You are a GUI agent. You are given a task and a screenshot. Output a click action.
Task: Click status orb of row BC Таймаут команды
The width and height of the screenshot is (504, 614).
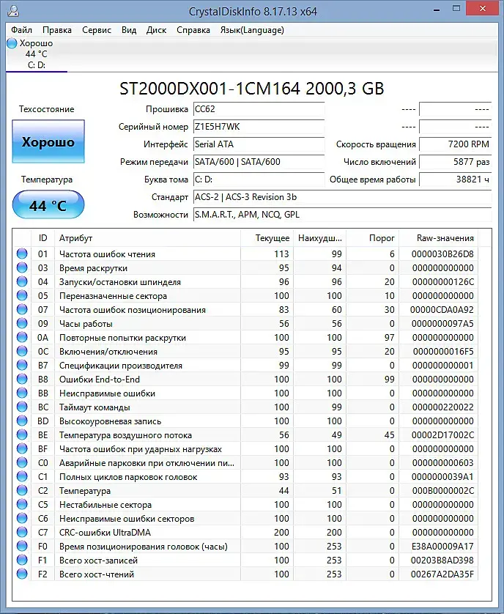[22, 407]
